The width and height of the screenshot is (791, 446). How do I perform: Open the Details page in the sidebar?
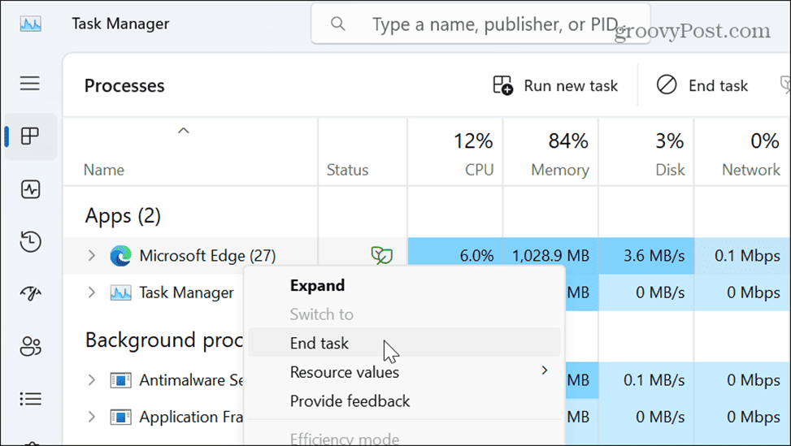pos(30,399)
